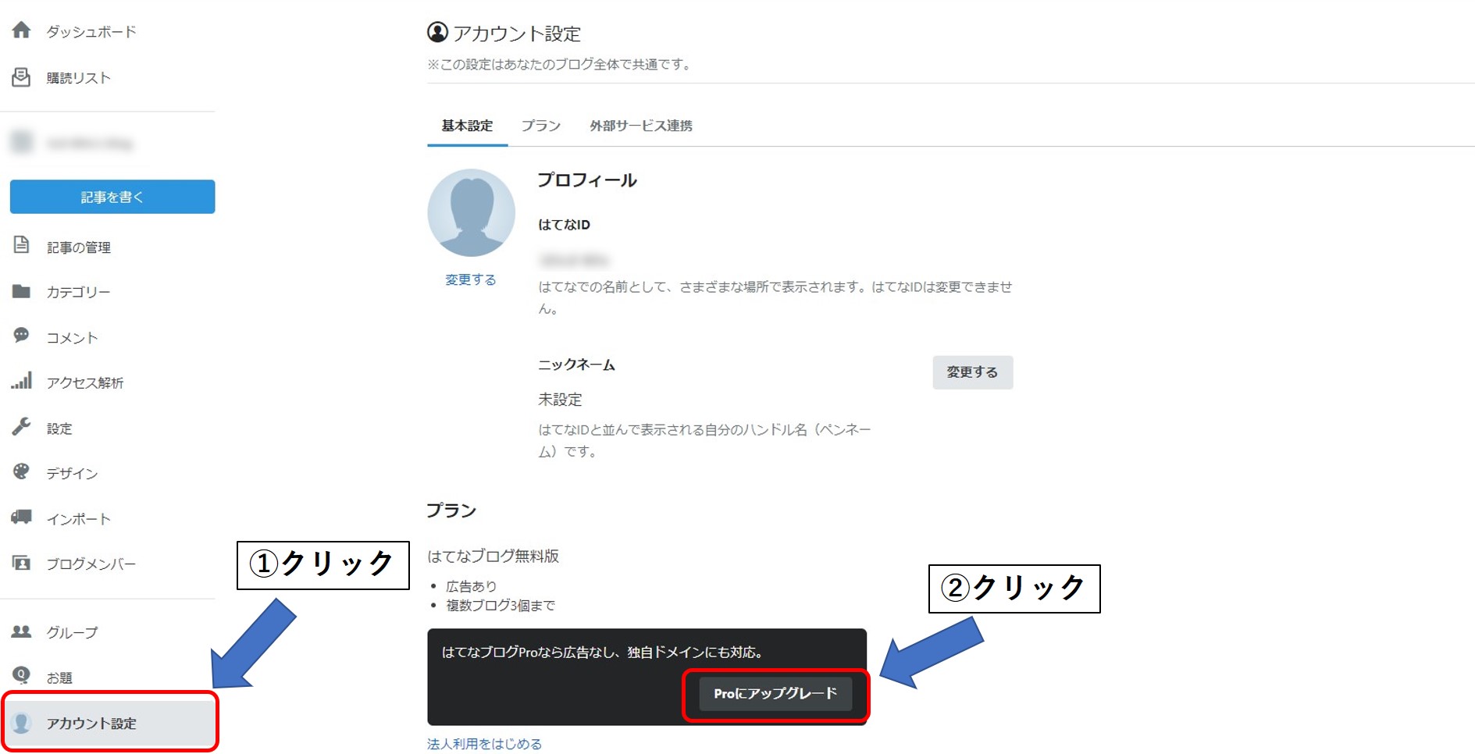Viewport: 1475px width, 754px height.
Task: Open the blog members icon
Action: [x=21, y=563]
